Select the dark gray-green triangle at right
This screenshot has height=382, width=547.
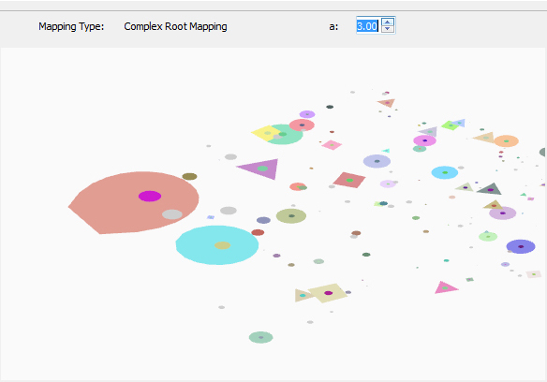[490, 189]
